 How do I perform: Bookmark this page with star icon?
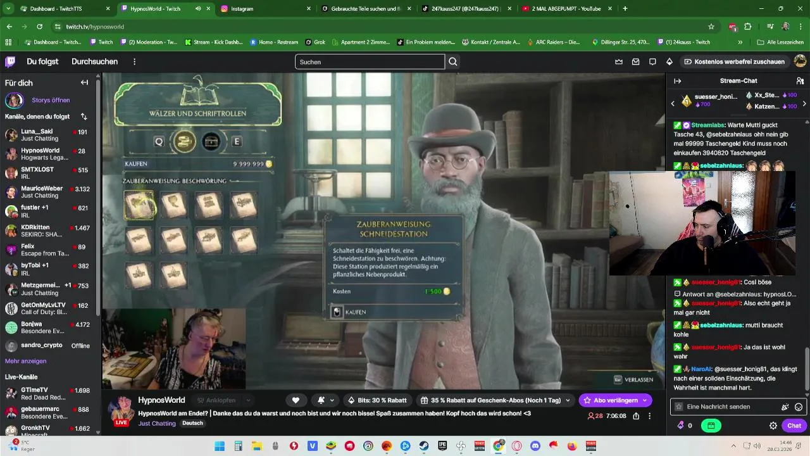(x=711, y=27)
